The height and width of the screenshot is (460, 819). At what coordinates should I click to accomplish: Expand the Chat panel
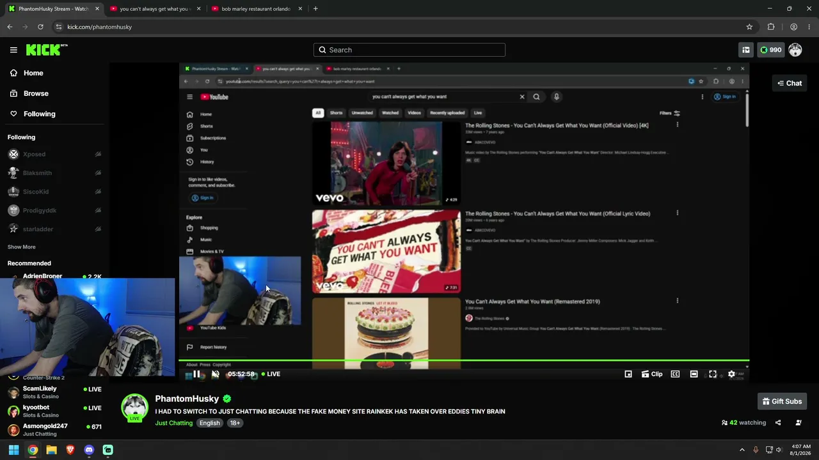(x=790, y=83)
